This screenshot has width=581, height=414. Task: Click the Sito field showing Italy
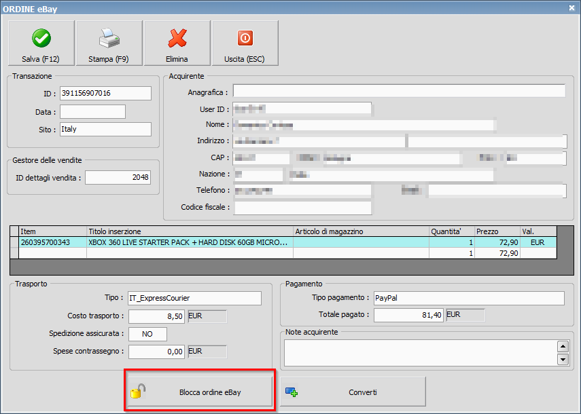tap(105, 129)
